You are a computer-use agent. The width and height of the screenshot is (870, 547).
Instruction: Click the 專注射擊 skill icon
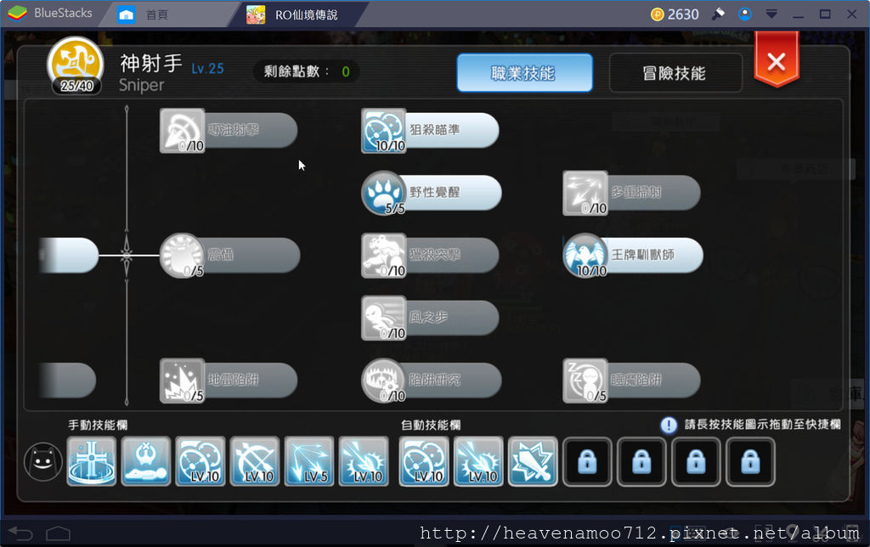[x=183, y=130]
